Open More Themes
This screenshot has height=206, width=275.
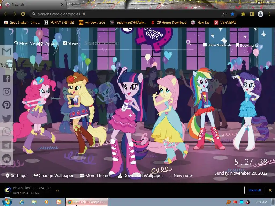pos(96,175)
